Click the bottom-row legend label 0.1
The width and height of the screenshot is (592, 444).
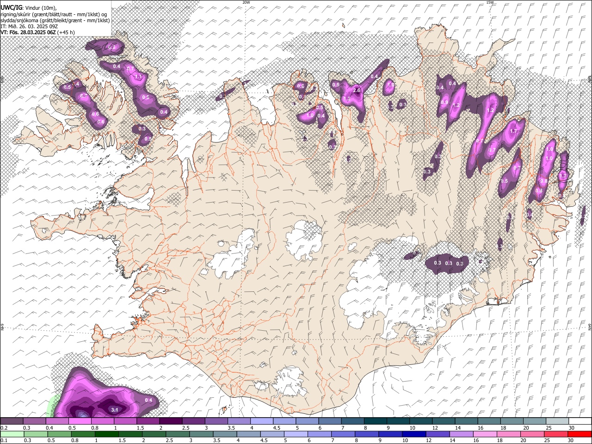pyautogui.click(x=3, y=440)
